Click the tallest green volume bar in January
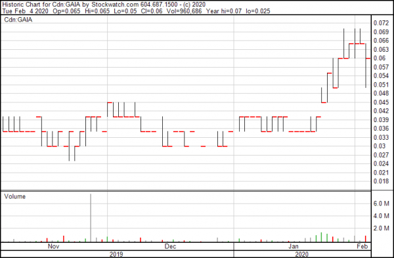This screenshot has height=258, width=394. click(x=321, y=237)
